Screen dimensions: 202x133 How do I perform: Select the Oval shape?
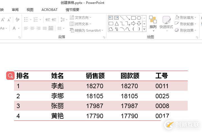click(139, 18)
